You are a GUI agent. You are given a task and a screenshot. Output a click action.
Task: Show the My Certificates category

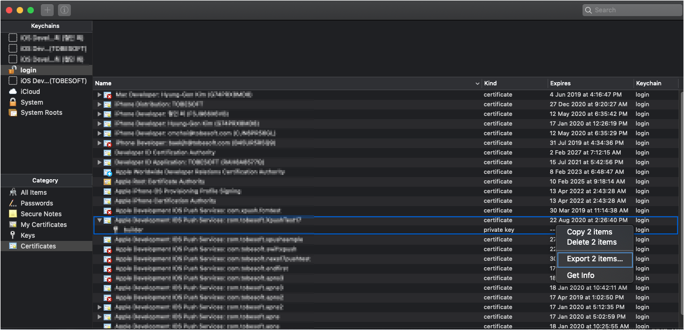click(x=43, y=225)
